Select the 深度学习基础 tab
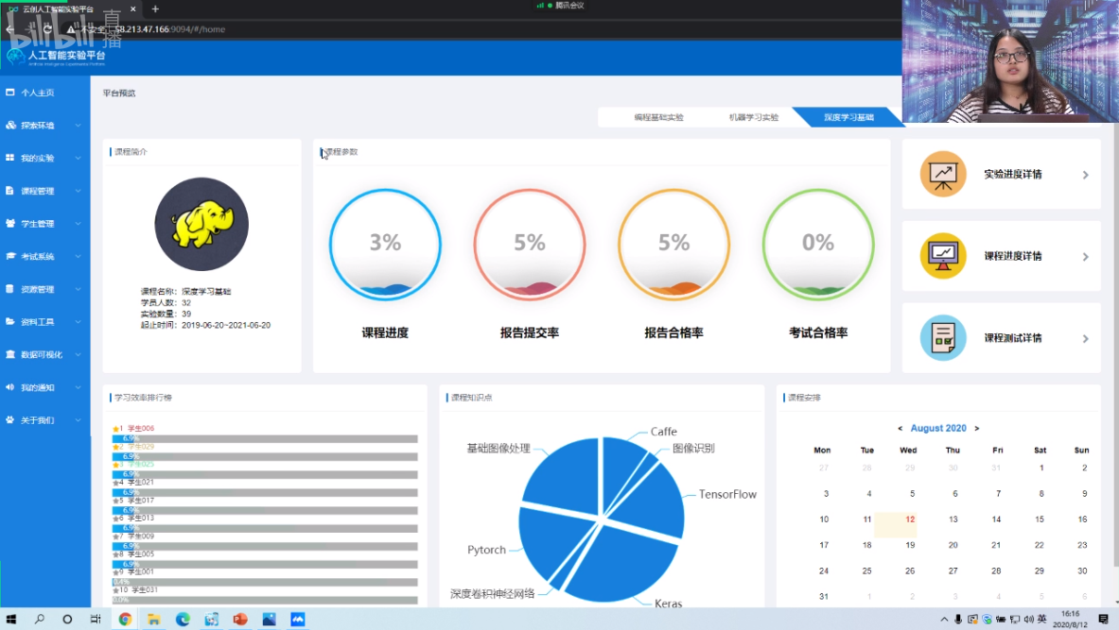The height and width of the screenshot is (630, 1119). [848, 118]
